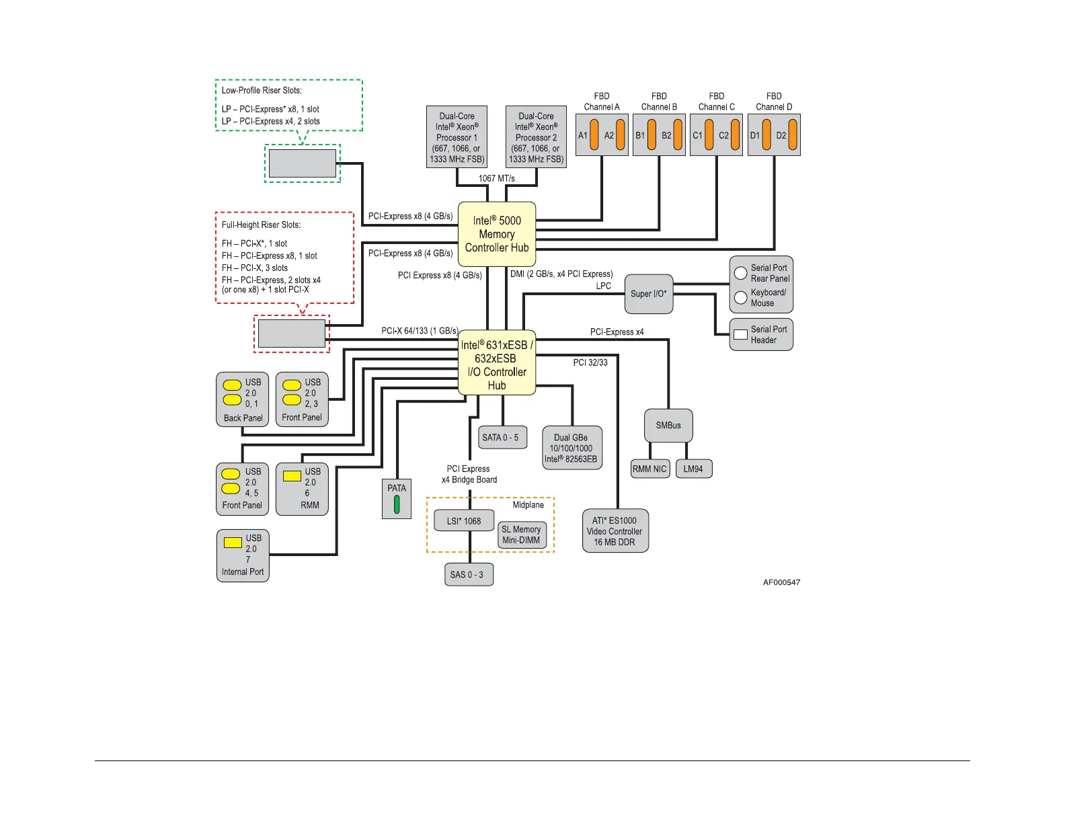The width and height of the screenshot is (1065, 823).
Task: Click the LSI 1068 box
Action: (x=464, y=521)
